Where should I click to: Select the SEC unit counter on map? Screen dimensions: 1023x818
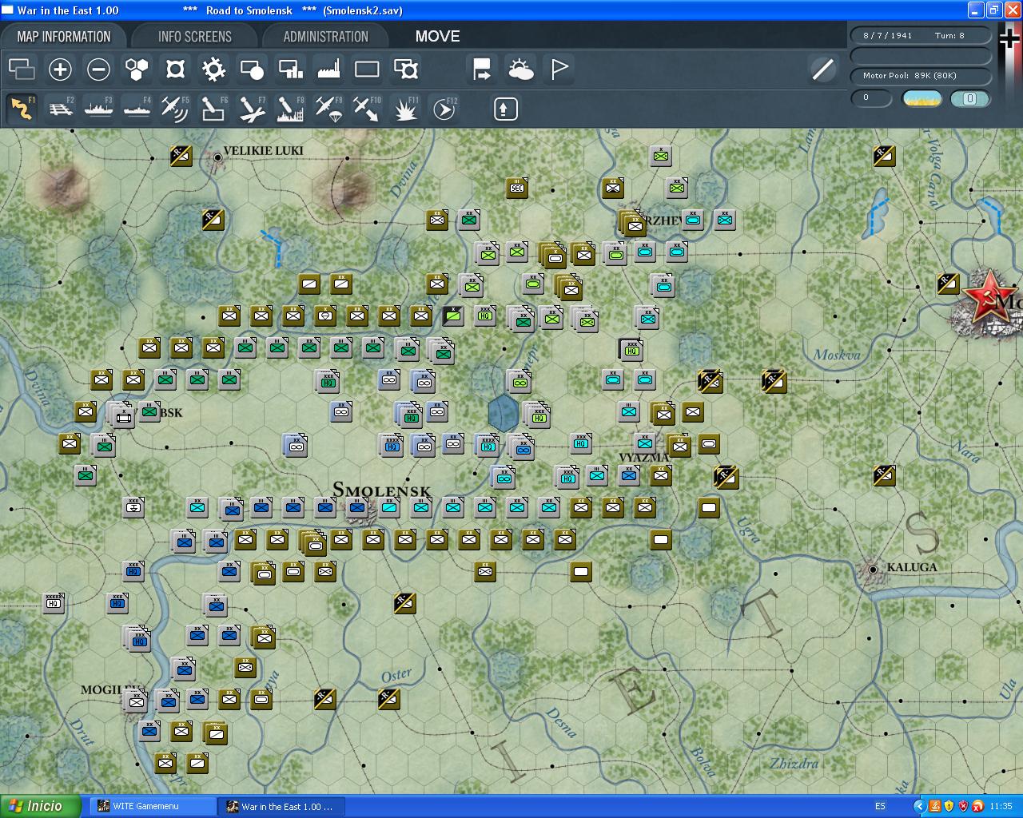[x=517, y=189]
